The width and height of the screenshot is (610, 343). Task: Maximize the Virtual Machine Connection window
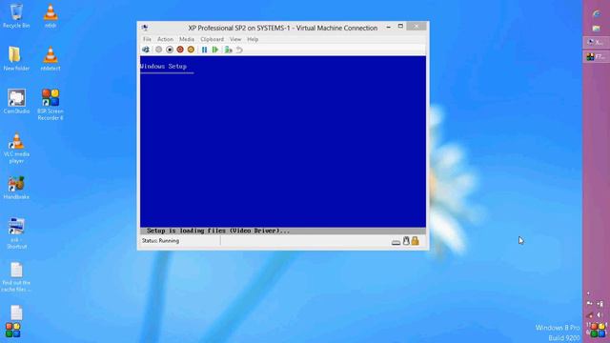click(x=400, y=26)
